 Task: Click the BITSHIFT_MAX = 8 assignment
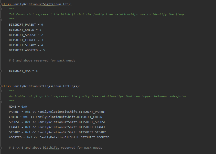[23, 71]
